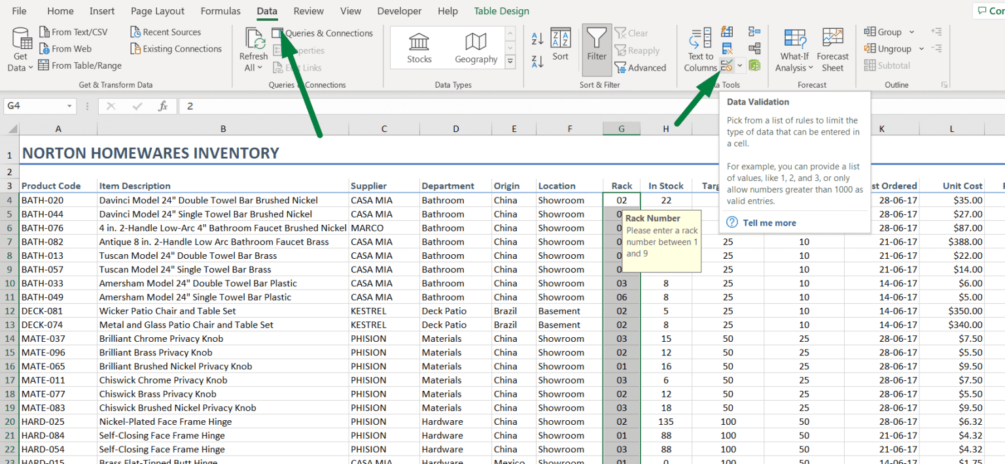Open the Help tab
Image resolution: width=1005 pixels, height=464 pixels.
pyautogui.click(x=448, y=11)
